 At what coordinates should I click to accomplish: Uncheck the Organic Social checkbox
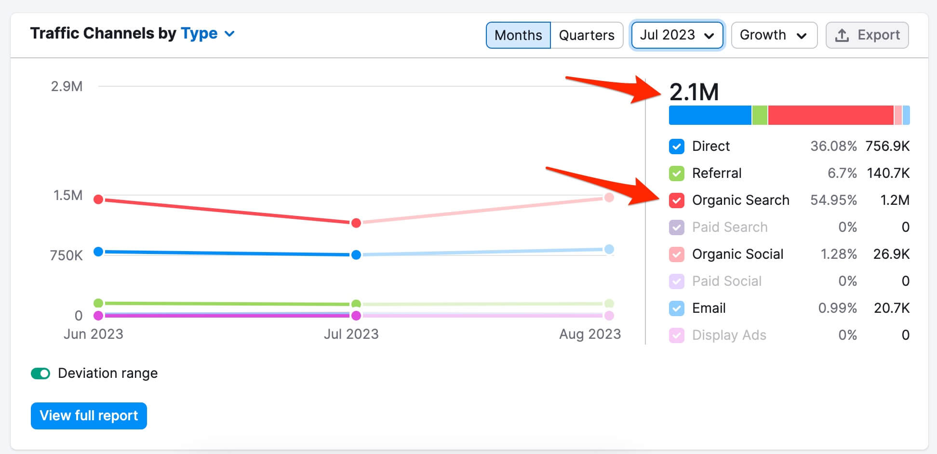point(677,254)
